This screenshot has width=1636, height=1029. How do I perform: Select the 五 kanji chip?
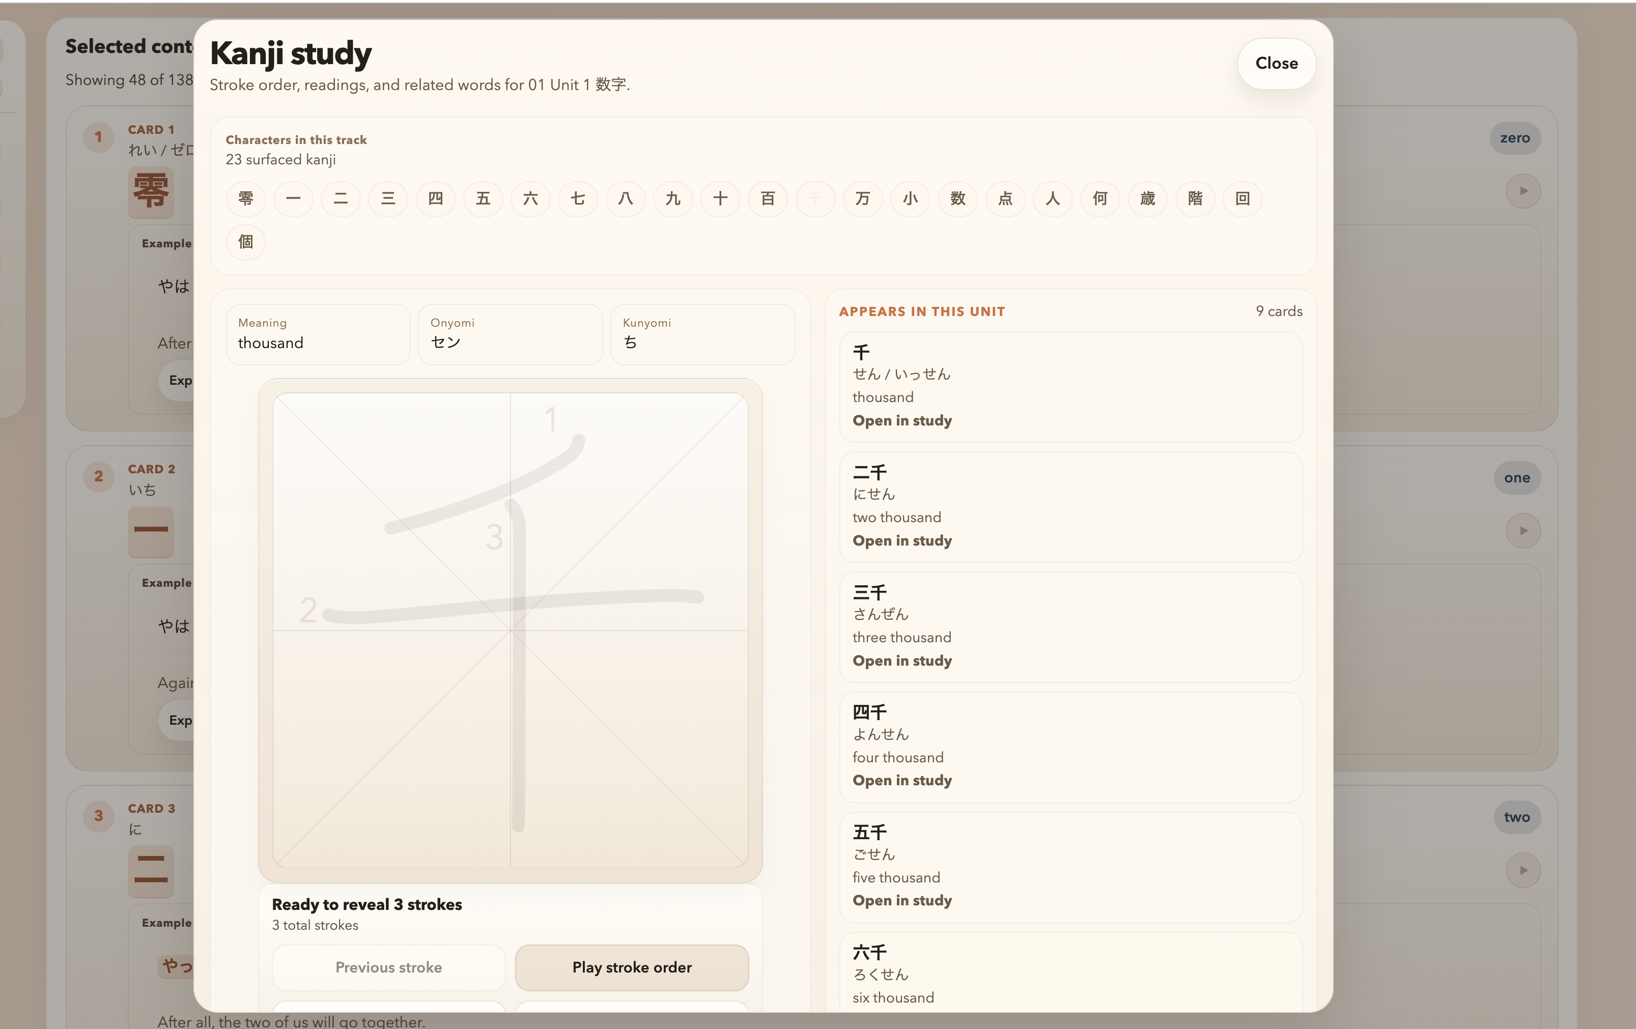[x=483, y=198]
